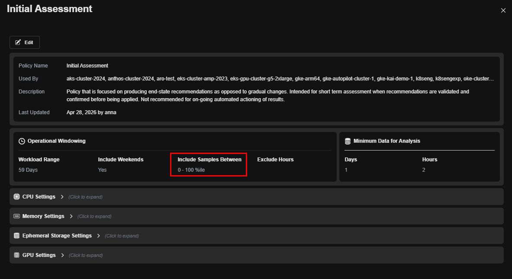Click the Days value '1'
Viewport: 512px width, 279px height.
(x=346, y=170)
